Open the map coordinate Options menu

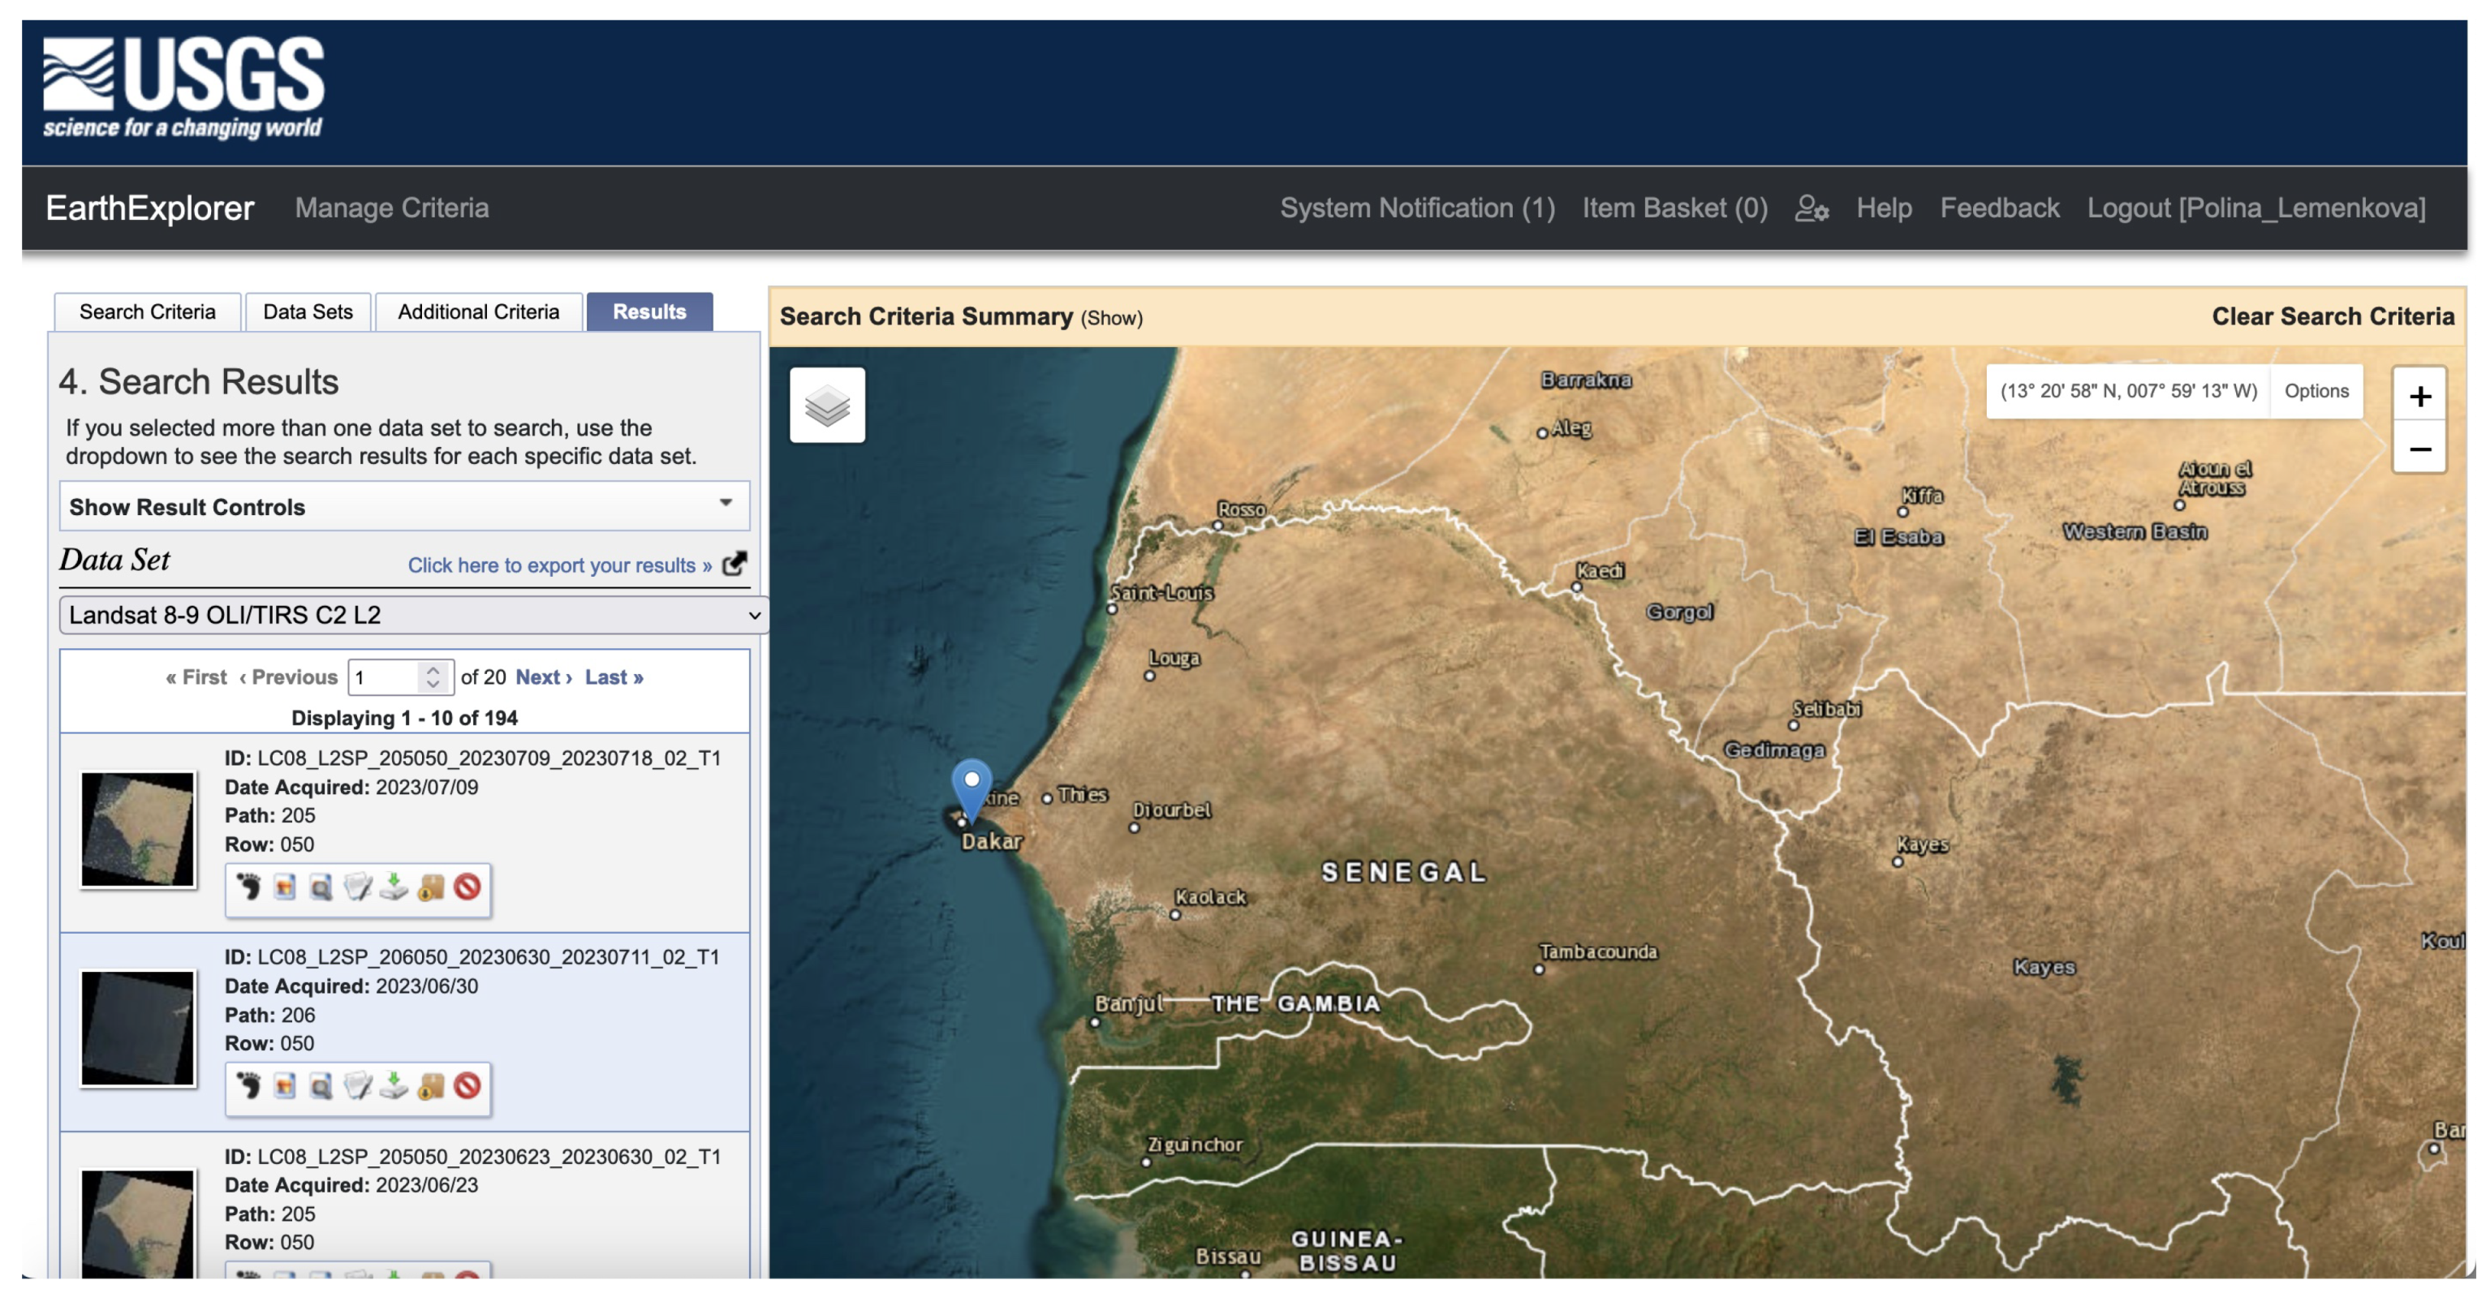pyautogui.click(x=2316, y=392)
